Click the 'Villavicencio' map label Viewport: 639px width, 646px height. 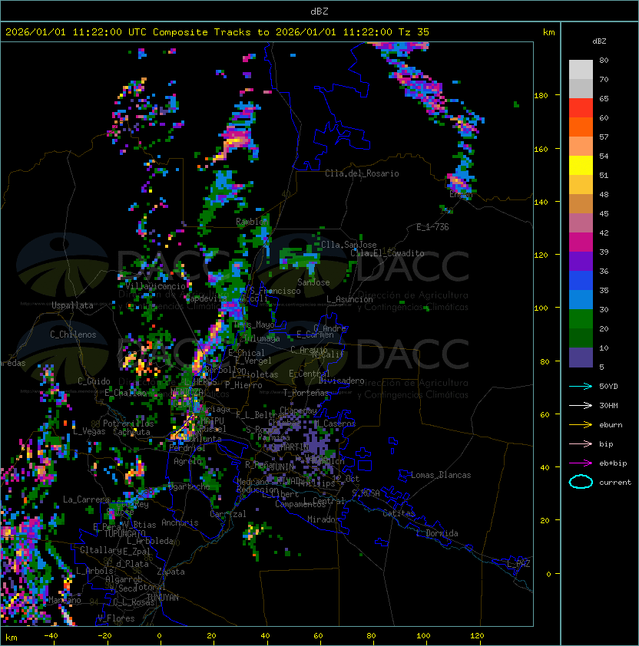(x=155, y=286)
